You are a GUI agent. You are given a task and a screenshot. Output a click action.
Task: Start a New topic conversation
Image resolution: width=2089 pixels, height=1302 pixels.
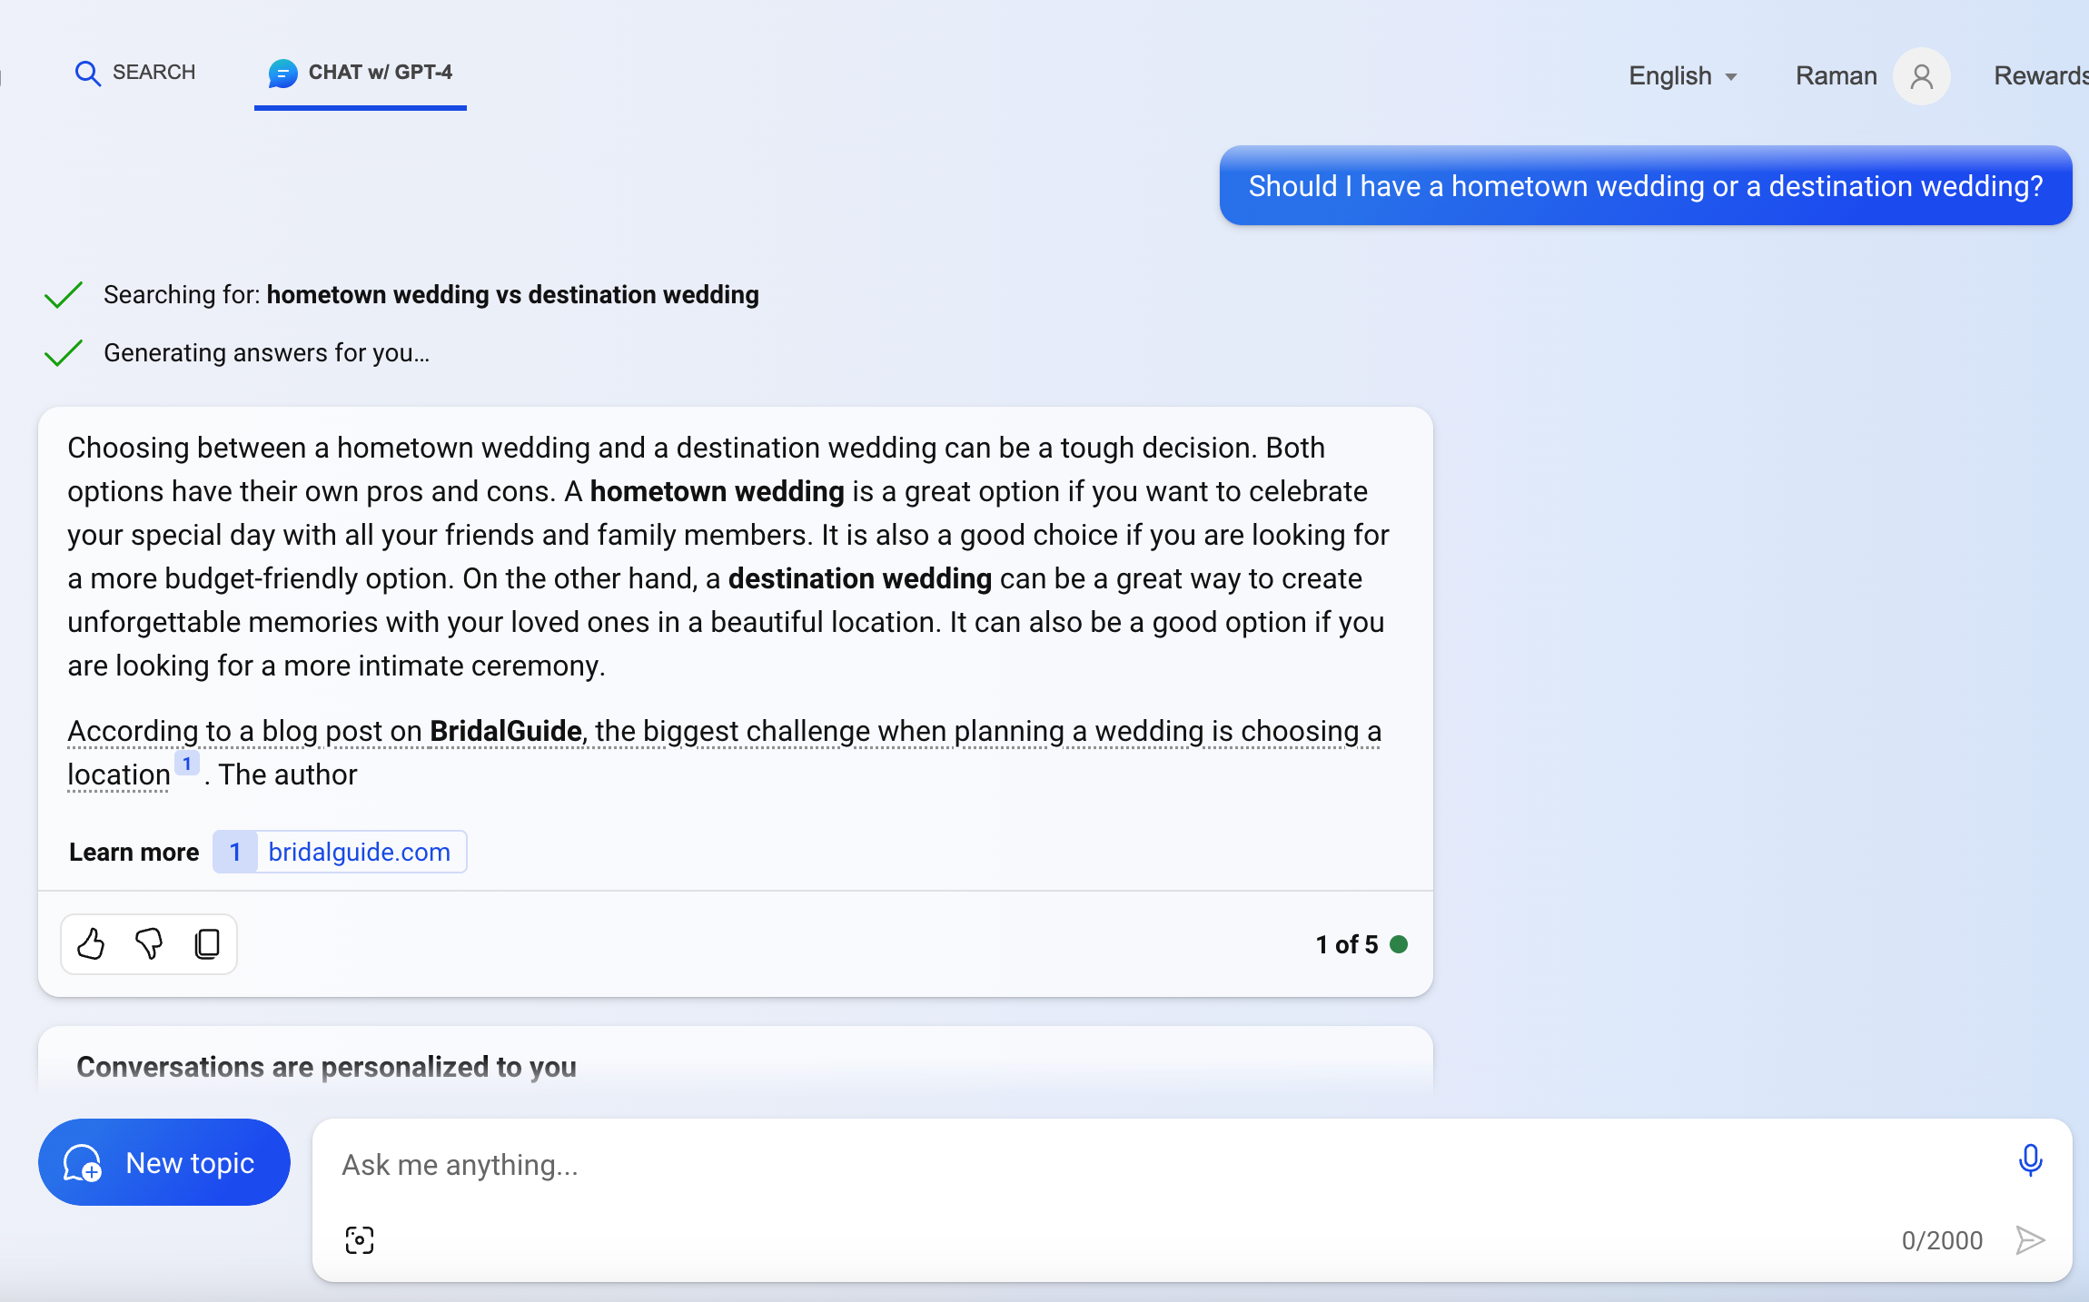tap(164, 1162)
